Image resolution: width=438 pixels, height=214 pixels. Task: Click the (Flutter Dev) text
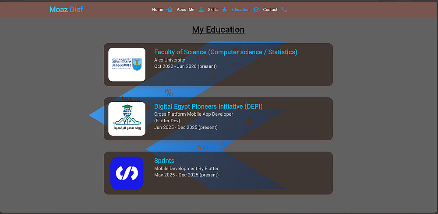[167, 121]
